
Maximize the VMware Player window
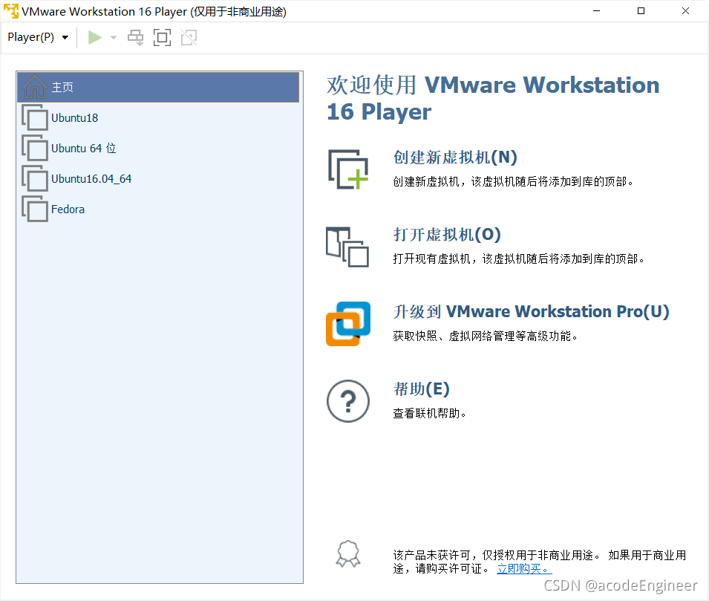coord(641,11)
